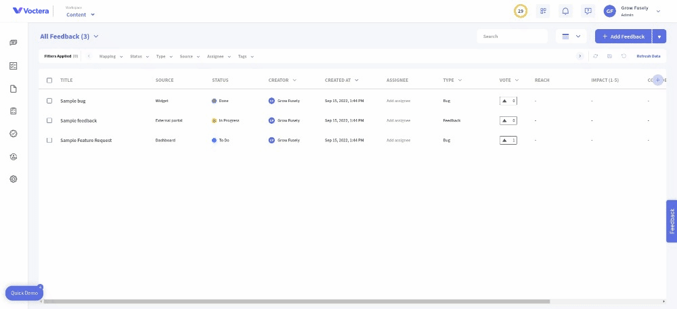Screen dimensions: 677x309
Task: Click the To Do status icon
Action: coord(214,141)
